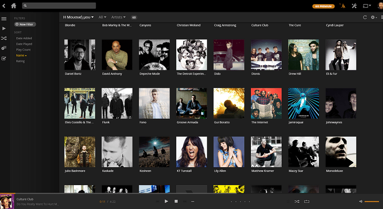Toggle repeat in the player bar
This screenshot has height=209, width=383.
(x=307, y=201)
